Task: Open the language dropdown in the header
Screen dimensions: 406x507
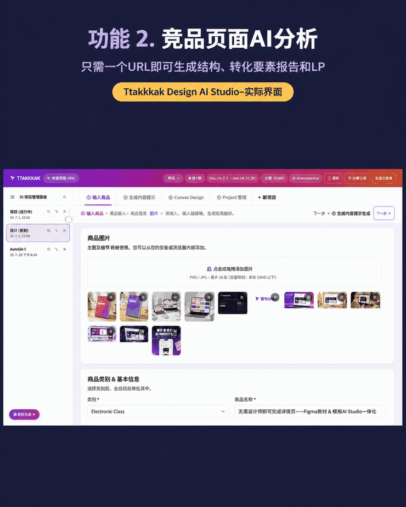Action: 173,178
